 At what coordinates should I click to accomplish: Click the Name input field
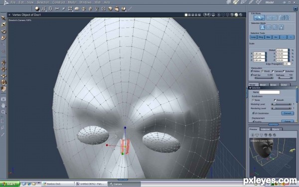coord(270,92)
